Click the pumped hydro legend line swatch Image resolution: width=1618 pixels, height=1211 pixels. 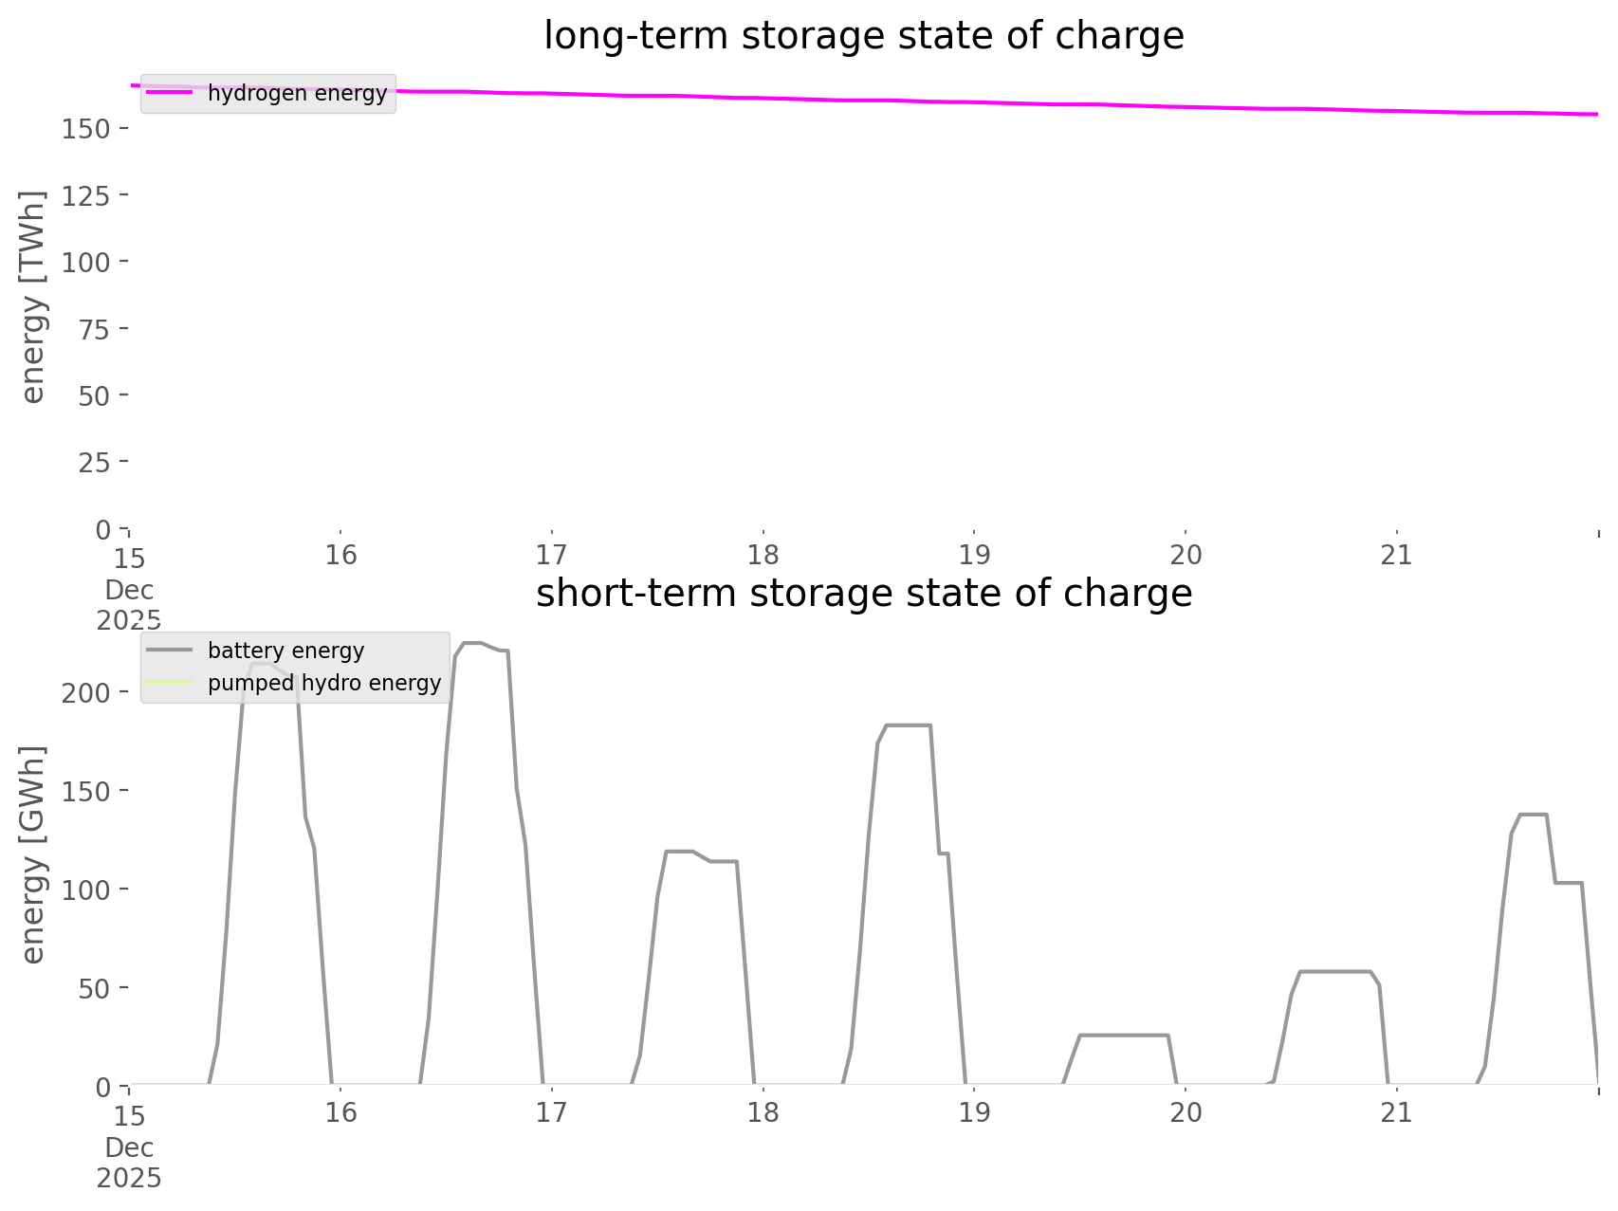pos(169,683)
